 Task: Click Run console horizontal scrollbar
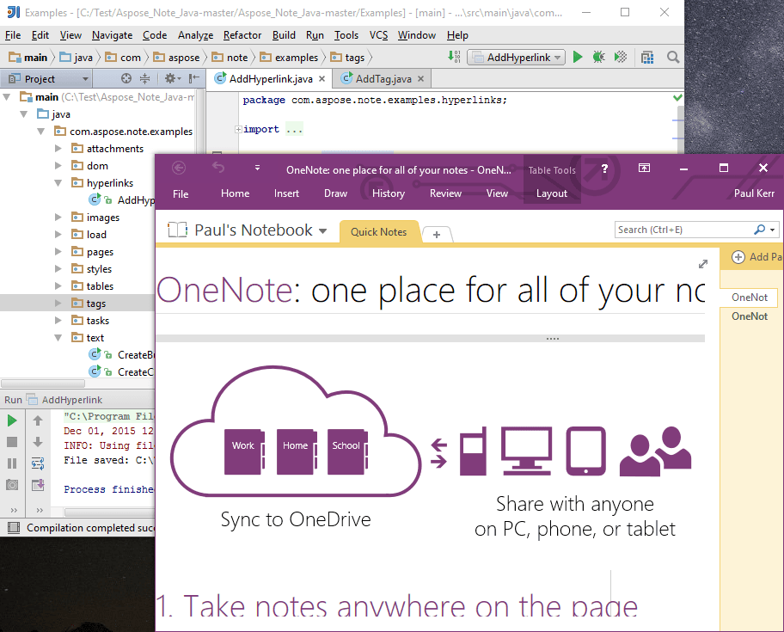coord(109,512)
